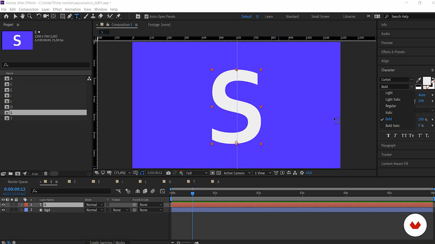Open blending Mode dropdown for bgd layer
Image resolution: width=435 pixels, height=244 pixels.
click(x=94, y=210)
